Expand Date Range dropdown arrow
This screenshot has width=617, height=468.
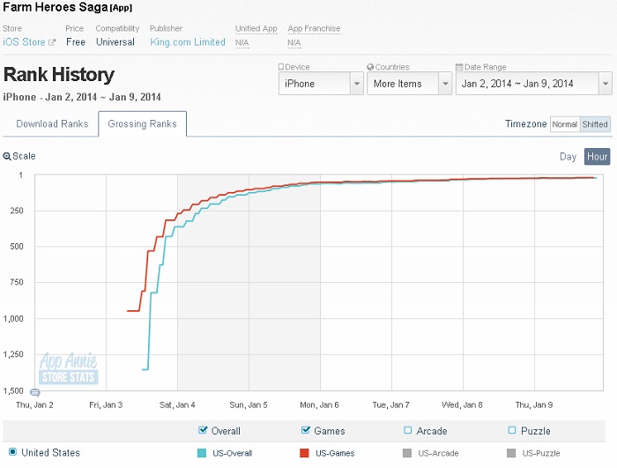point(606,84)
